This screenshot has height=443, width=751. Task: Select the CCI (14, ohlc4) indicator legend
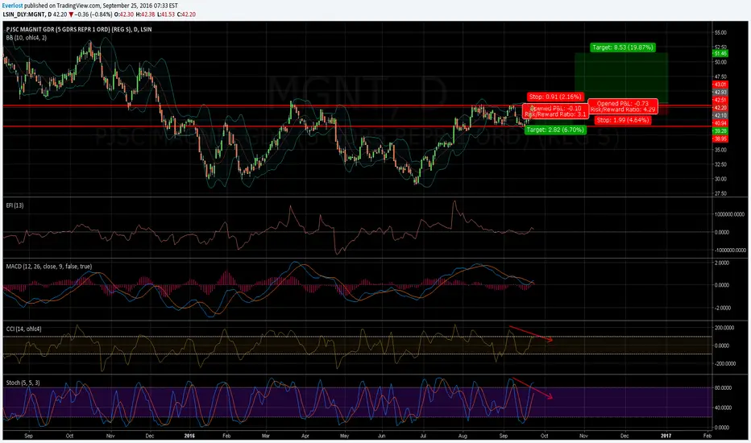(23, 329)
